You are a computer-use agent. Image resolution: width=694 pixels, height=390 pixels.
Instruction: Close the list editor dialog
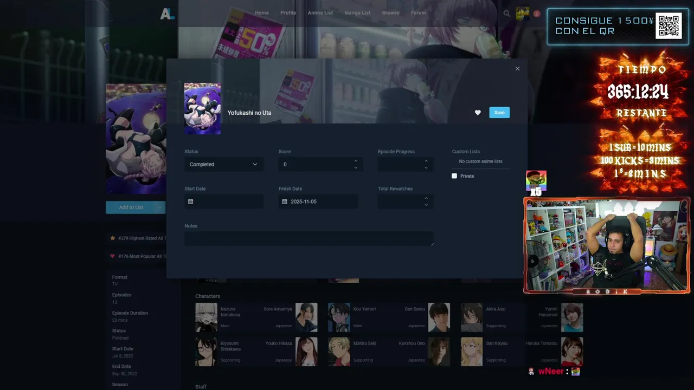pos(517,69)
